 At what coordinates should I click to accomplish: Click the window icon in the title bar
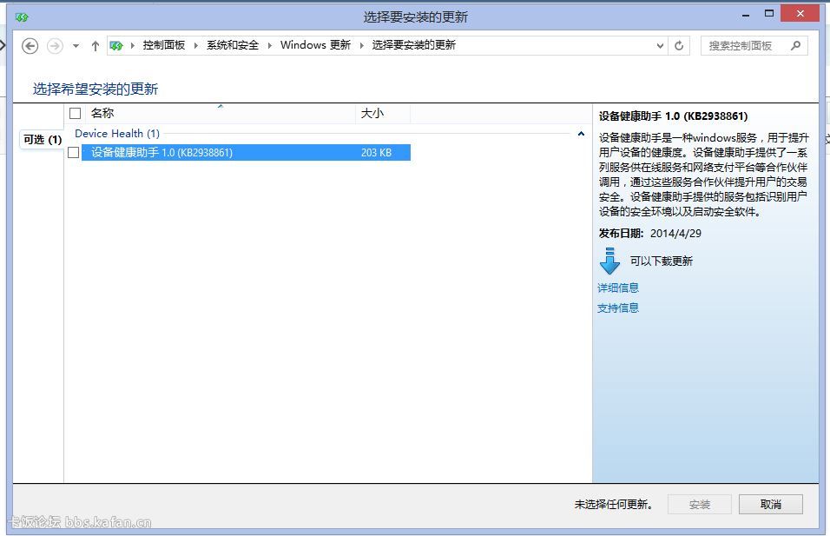tap(22, 17)
